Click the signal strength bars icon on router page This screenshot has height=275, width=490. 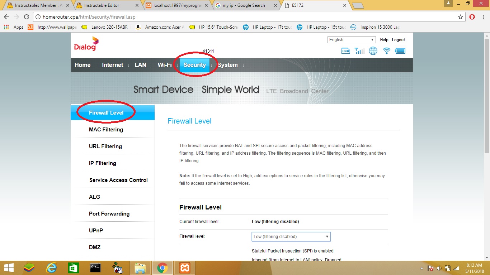pyautogui.click(x=359, y=51)
